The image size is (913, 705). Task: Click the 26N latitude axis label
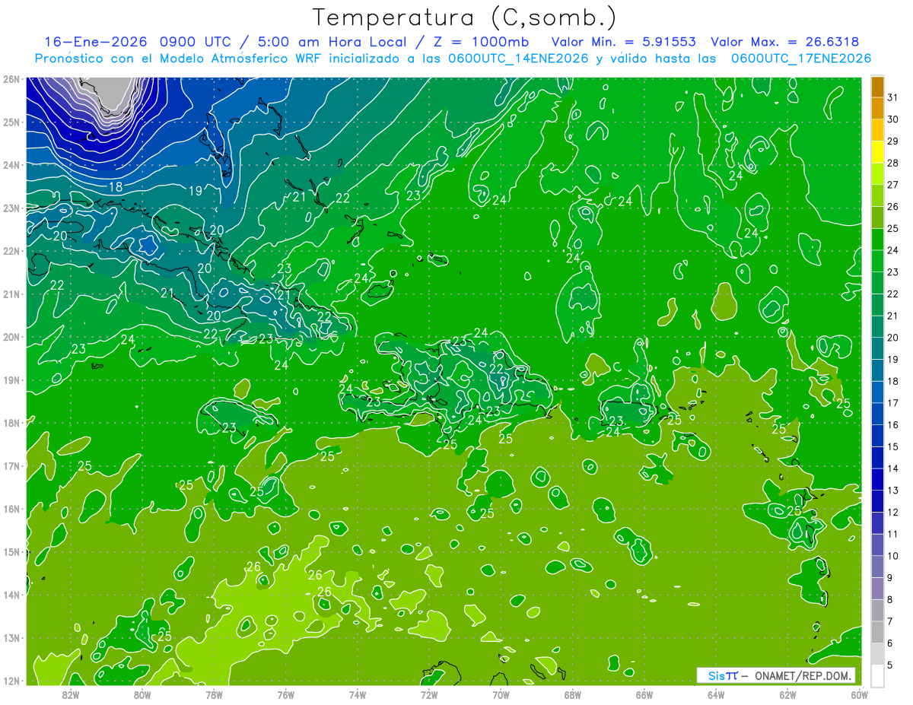coord(11,79)
